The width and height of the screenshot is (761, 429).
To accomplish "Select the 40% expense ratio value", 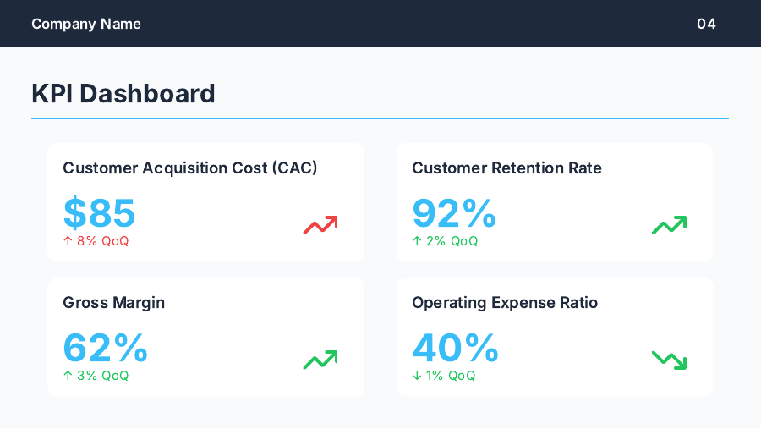I will pyautogui.click(x=456, y=348).
